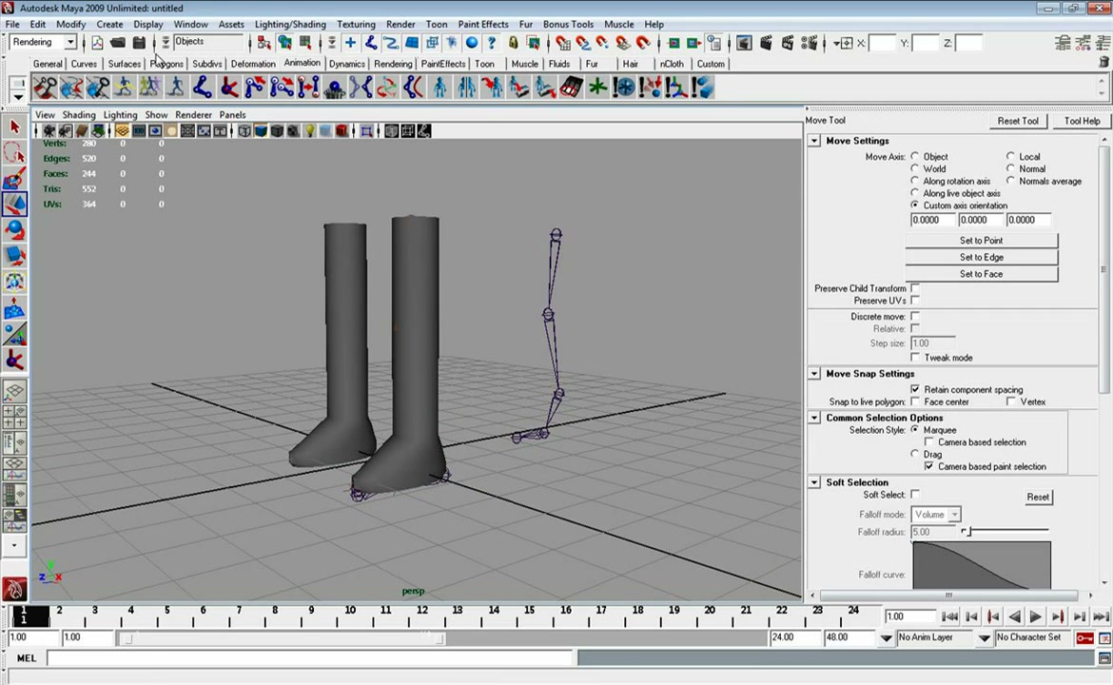1113x685 pixels.
Task: Enable Soft Select checkbox
Action: (916, 494)
